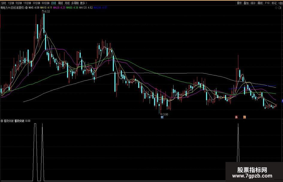Click the MA10: 4.11 value

click(46, 8)
